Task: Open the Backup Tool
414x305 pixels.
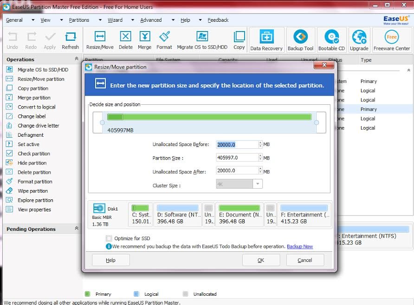Action: (x=300, y=40)
